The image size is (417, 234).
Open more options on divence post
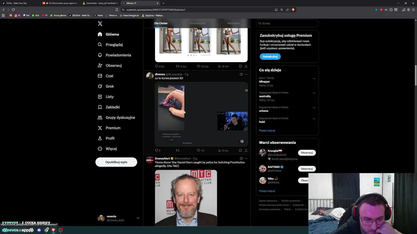click(246, 74)
